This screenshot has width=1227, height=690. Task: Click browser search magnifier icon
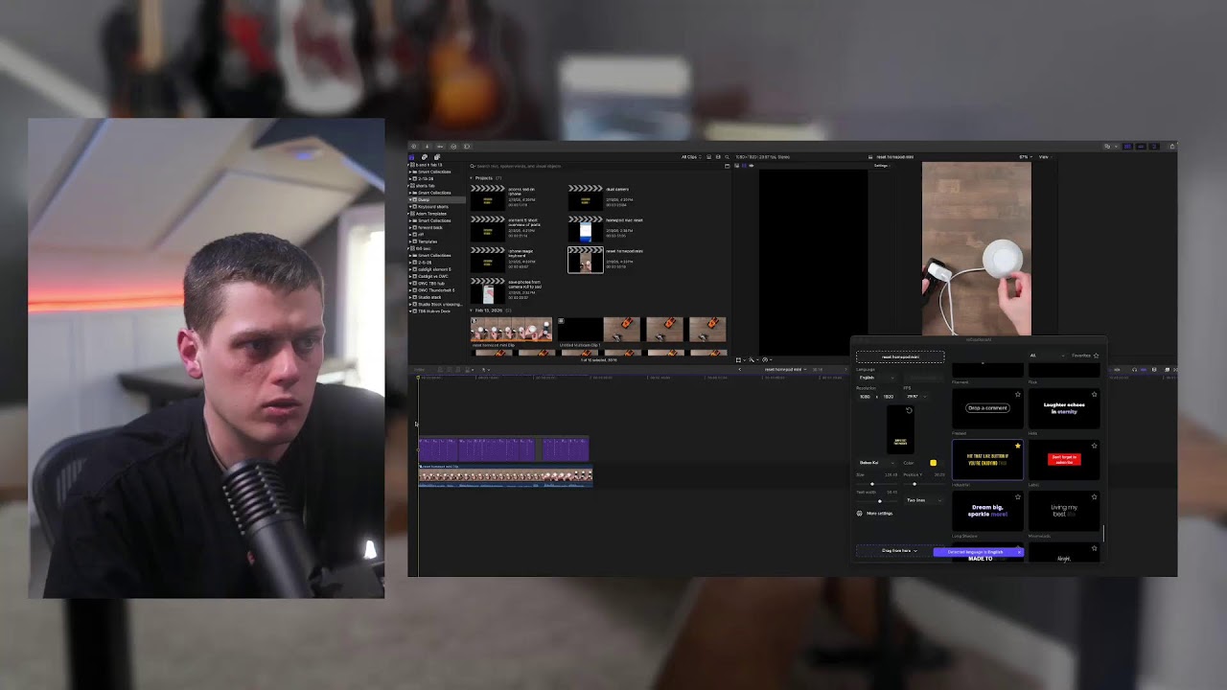[728, 157]
